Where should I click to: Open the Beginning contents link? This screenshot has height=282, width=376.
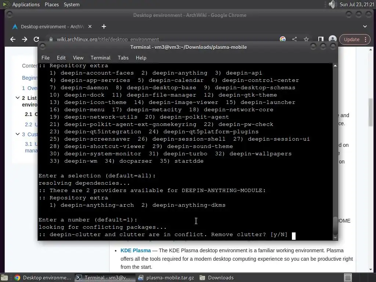30,78
